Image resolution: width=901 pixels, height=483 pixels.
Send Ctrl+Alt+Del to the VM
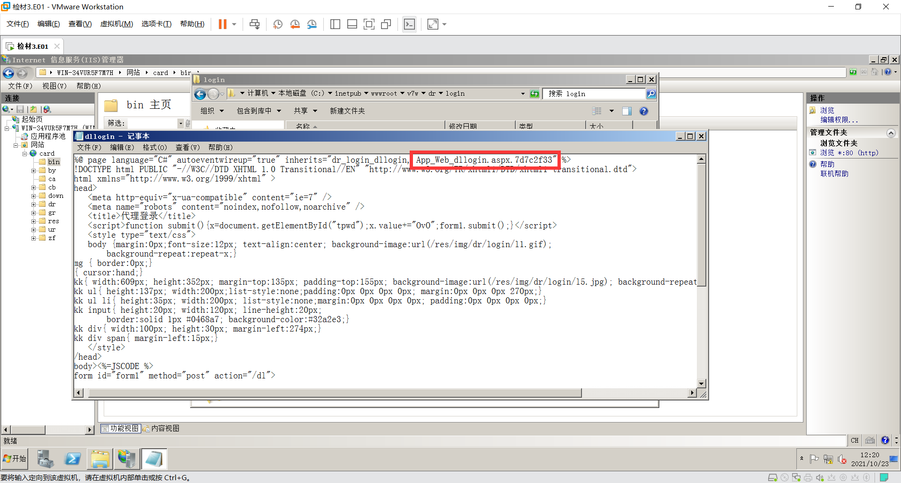coord(254,24)
